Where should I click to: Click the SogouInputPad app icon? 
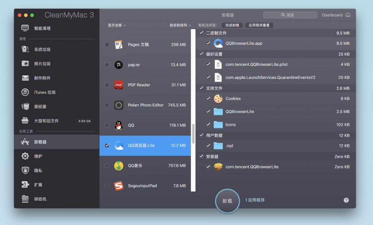pos(119,186)
